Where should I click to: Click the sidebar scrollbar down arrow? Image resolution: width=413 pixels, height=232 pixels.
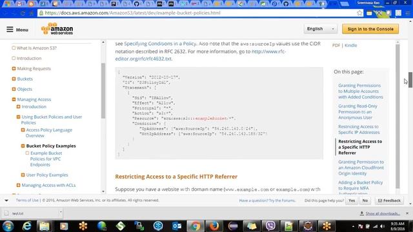tap(103, 191)
